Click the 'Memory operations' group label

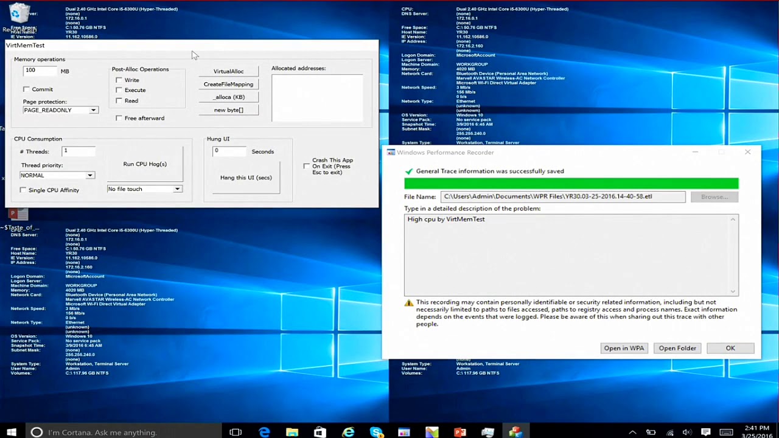[40, 60]
